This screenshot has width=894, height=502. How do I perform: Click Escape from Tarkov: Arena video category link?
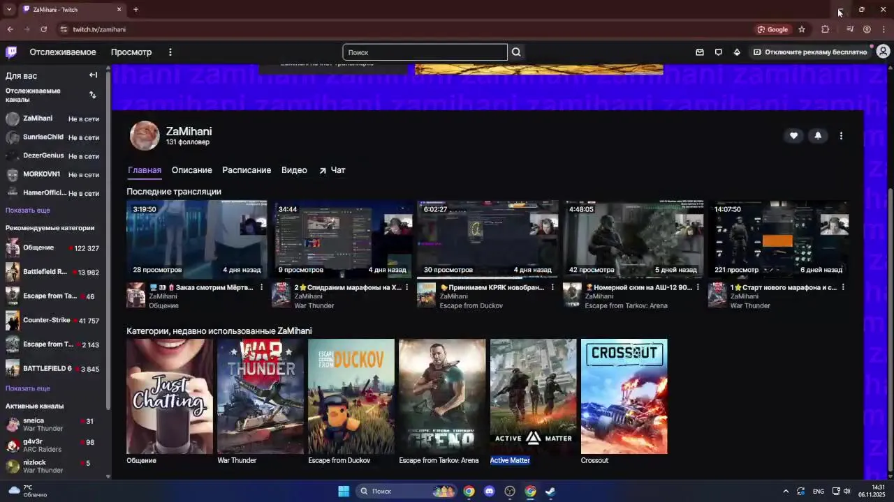click(x=626, y=305)
